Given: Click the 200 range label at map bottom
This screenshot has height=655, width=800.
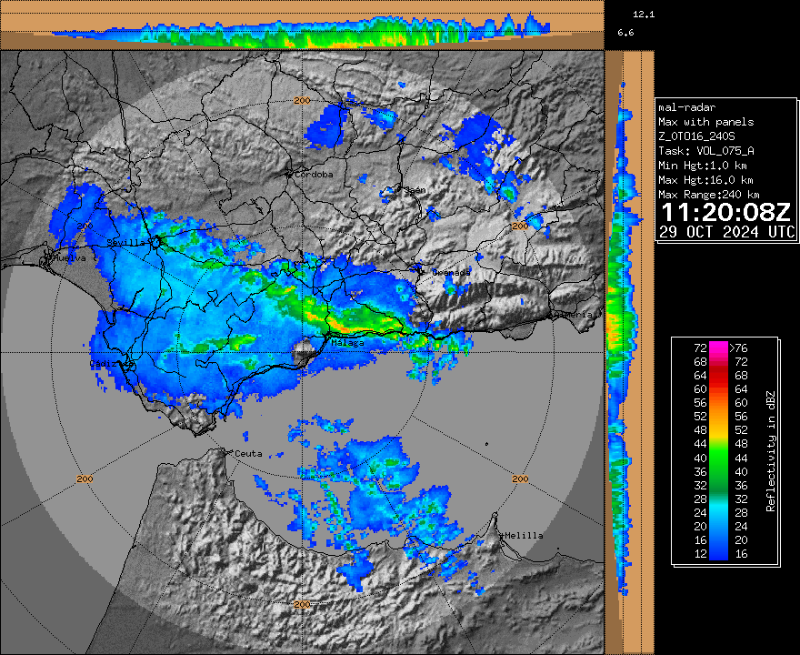Looking at the screenshot, I should pyautogui.click(x=303, y=603).
